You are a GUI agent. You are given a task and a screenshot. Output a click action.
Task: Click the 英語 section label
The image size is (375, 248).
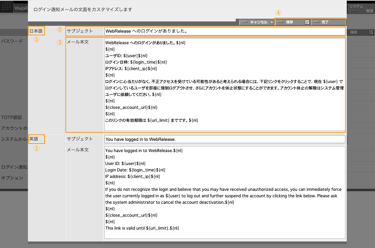pos(34,139)
